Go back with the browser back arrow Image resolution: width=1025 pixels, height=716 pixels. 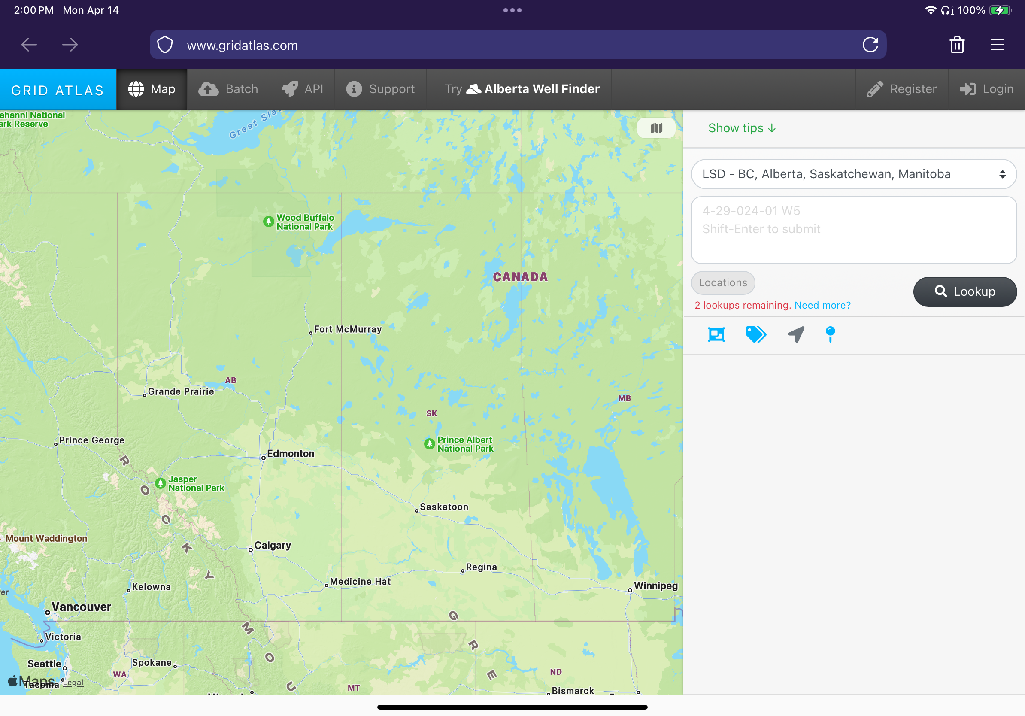point(29,45)
